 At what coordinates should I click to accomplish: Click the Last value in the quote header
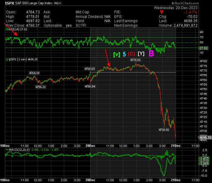pos(190,21)
